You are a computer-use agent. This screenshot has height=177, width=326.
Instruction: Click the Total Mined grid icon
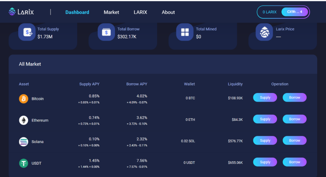pyautogui.click(x=185, y=32)
